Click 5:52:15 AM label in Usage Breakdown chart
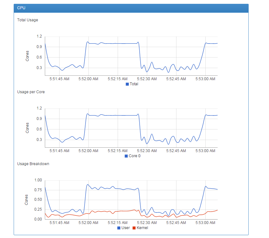269x238 pixels. tap(118, 223)
